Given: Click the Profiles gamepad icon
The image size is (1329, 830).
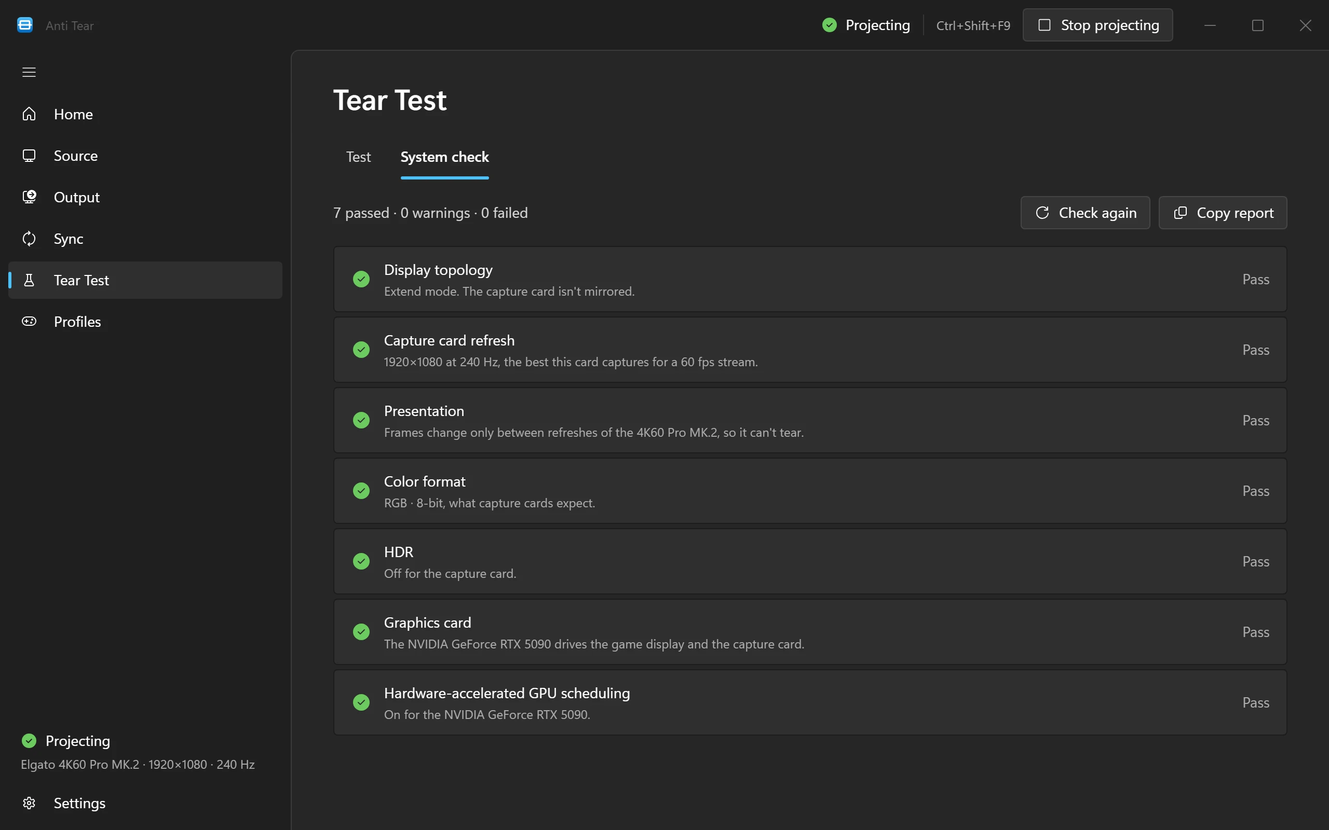Looking at the screenshot, I should (29, 321).
